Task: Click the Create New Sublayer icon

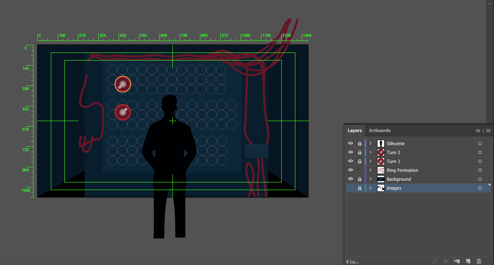Action: pos(456,261)
